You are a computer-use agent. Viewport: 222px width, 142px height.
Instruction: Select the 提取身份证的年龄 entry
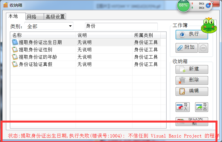38,57
